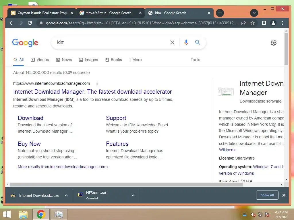Start voice search with microphone icon
294x220 pixels.
pos(186,42)
